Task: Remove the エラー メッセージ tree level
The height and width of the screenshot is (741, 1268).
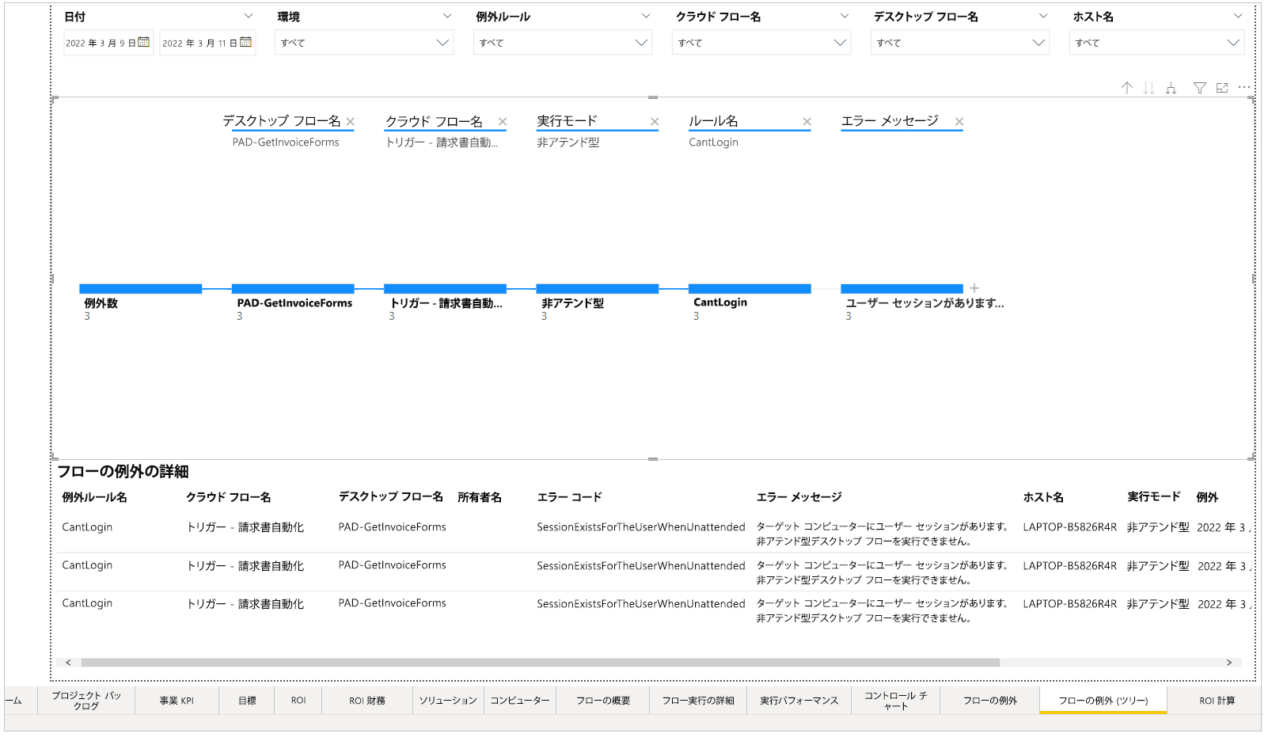Action: pyautogui.click(x=959, y=122)
